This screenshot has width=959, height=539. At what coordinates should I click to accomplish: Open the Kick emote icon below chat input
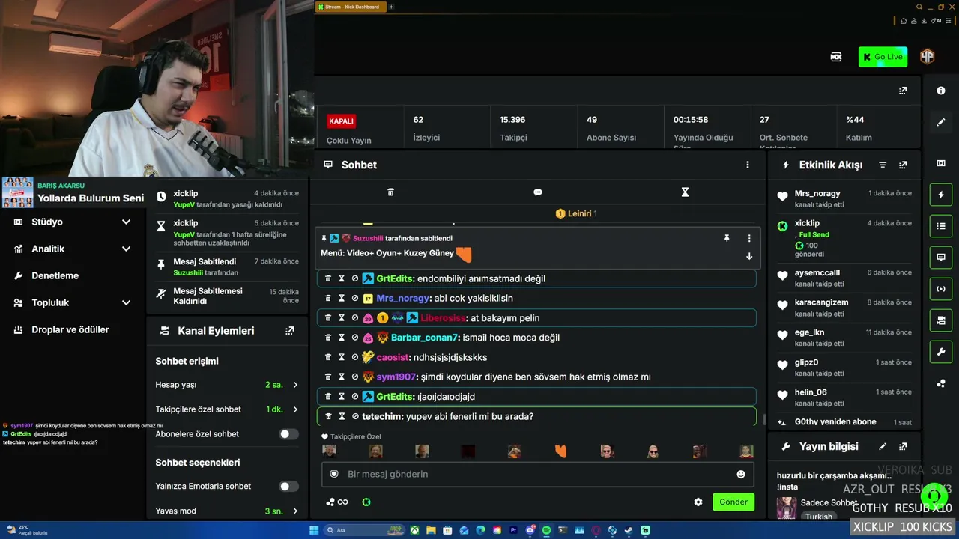pyautogui.click(x=366, y=502)
